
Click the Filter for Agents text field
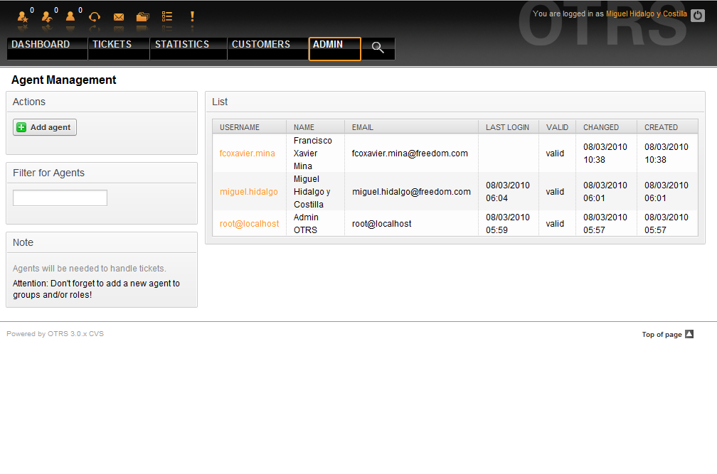60,198
